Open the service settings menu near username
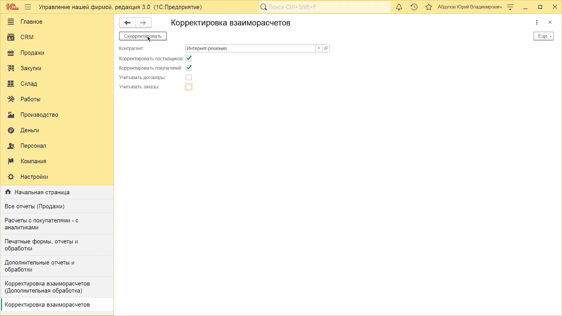 tap(510, 7)
